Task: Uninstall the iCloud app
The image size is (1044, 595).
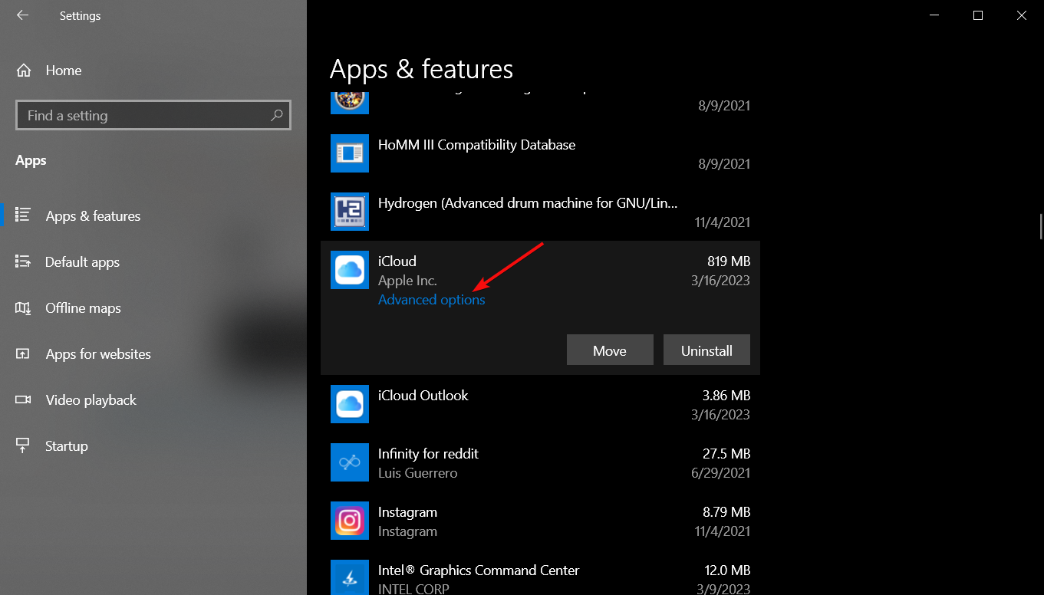Action: 706,350
